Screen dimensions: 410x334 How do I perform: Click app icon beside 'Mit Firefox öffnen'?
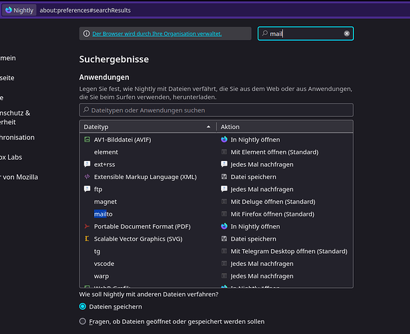(x=224, y=214)
